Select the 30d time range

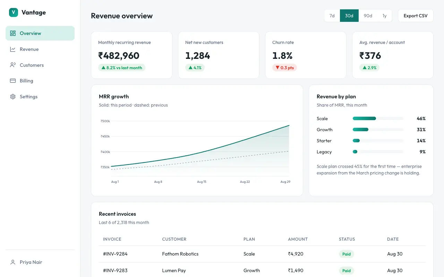tap(349, 16)
